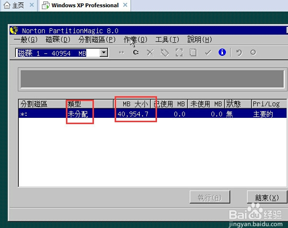288x228 pixels.
Task: Open the 一般(G) menu
Action: tap(26, 39)
